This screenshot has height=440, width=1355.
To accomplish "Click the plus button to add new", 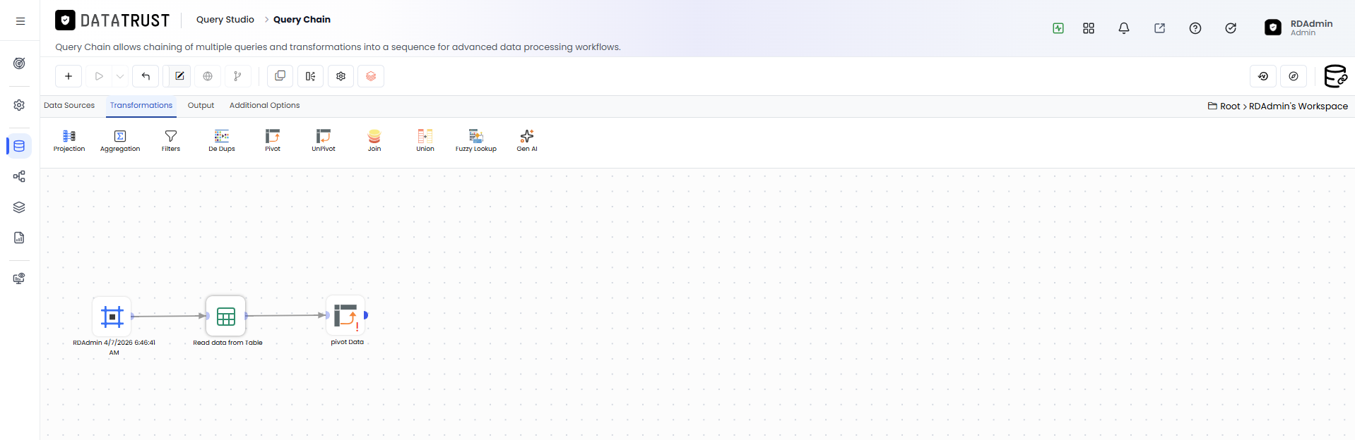I will pos(69,76).
